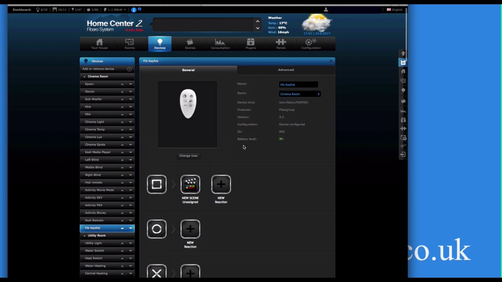The width and height of the screenshot is (502, 282).
Task: Click the Change Icon button
Action: [188, 155]
